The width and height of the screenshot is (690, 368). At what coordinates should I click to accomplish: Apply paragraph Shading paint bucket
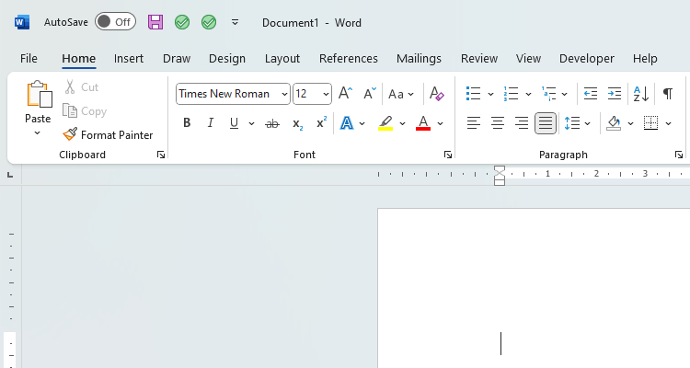click(x=614, y=123)
